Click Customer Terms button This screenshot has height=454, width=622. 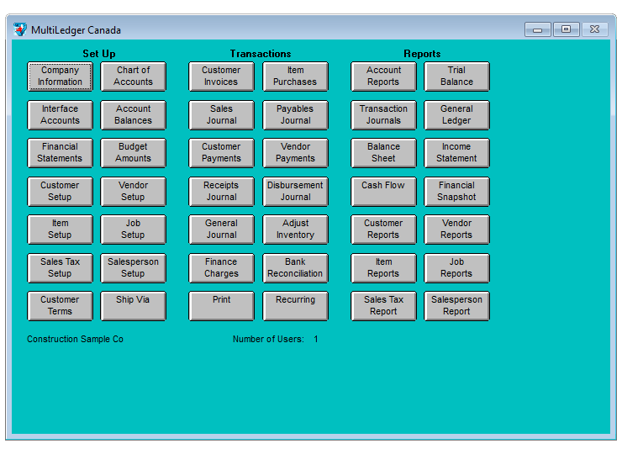pyautogui.click(x=60, y=306)
